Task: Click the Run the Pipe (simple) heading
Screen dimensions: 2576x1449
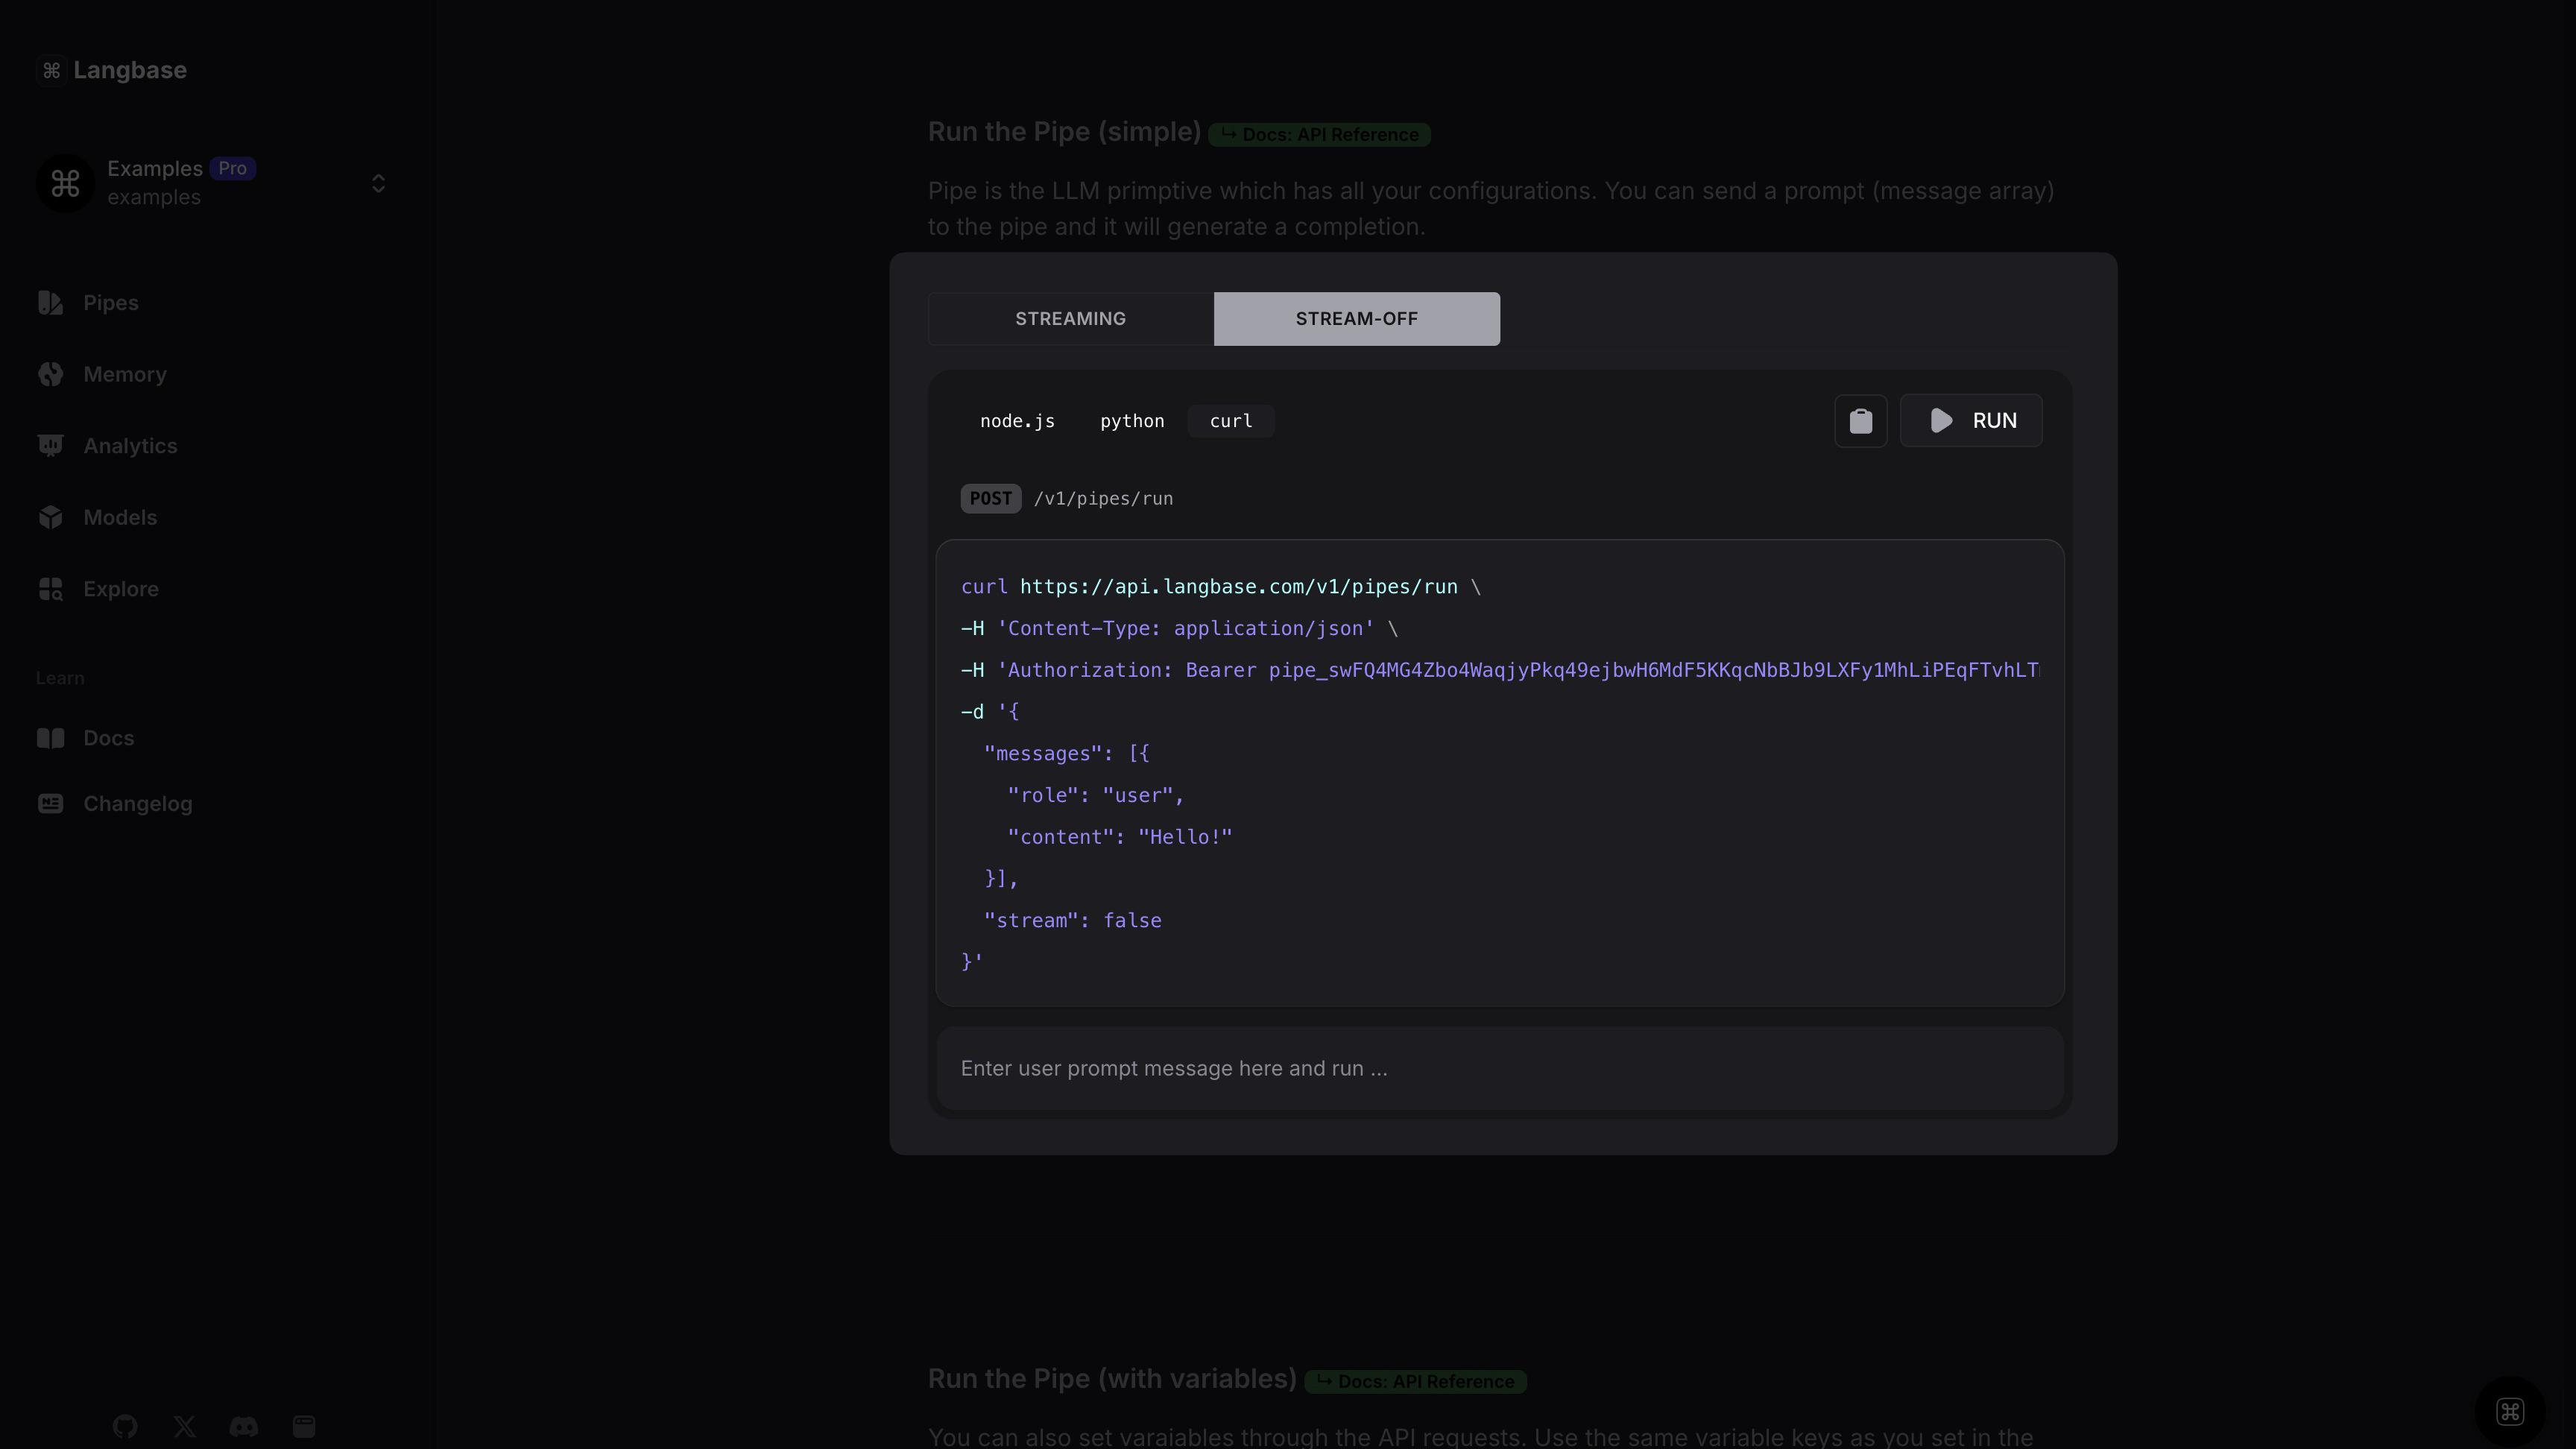Action: pos(1064,132)
